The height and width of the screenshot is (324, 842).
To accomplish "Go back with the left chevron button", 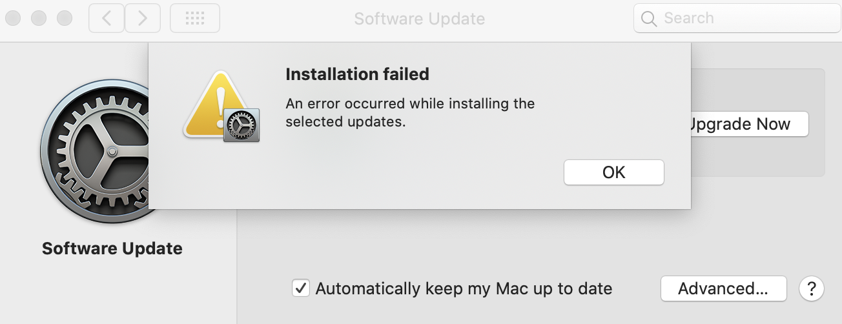I will pos(107,18).
